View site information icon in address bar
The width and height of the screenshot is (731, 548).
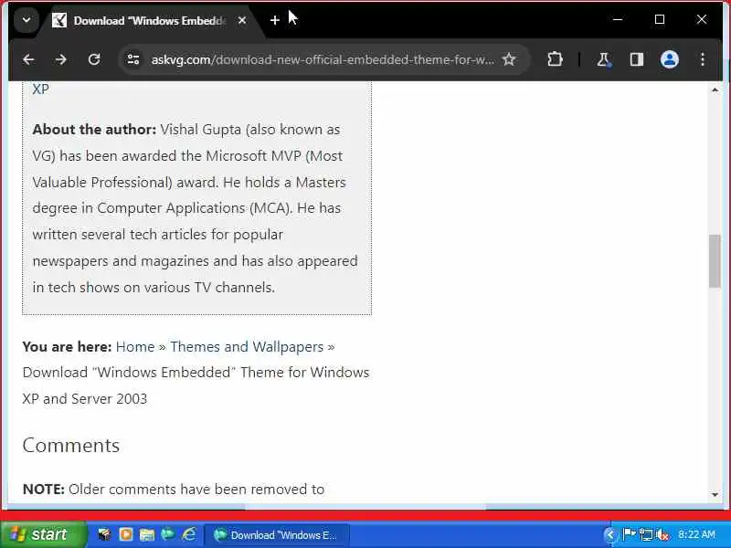pyautogui.click(x=133, y=59)
